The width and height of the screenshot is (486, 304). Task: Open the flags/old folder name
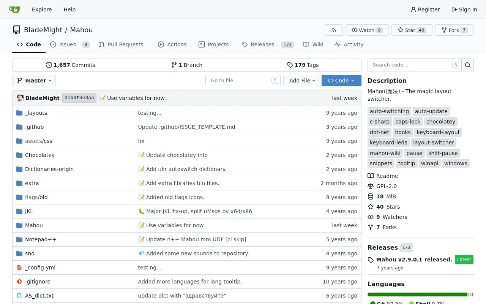36,197
